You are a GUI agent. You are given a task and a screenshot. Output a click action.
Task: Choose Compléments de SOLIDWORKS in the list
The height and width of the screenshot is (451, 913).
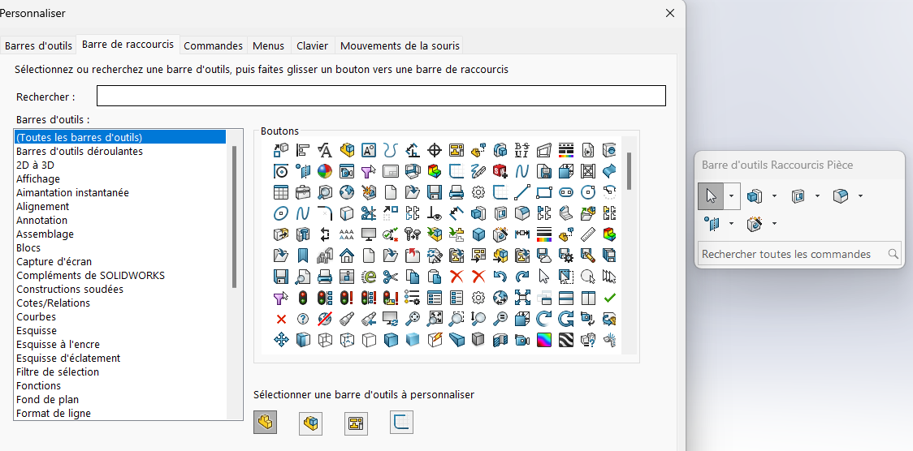coord(90,276)
